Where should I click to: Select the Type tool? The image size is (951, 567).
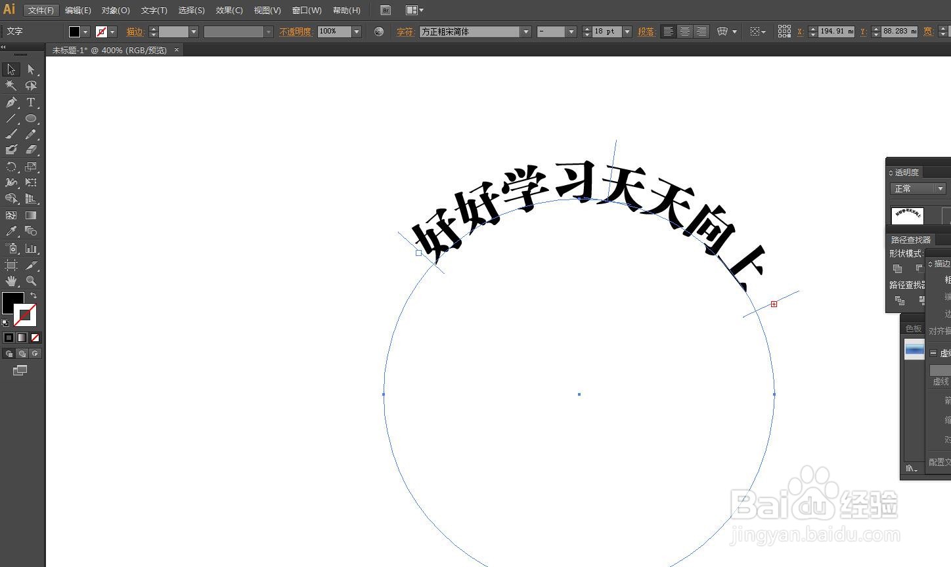[x=31, y=102]
